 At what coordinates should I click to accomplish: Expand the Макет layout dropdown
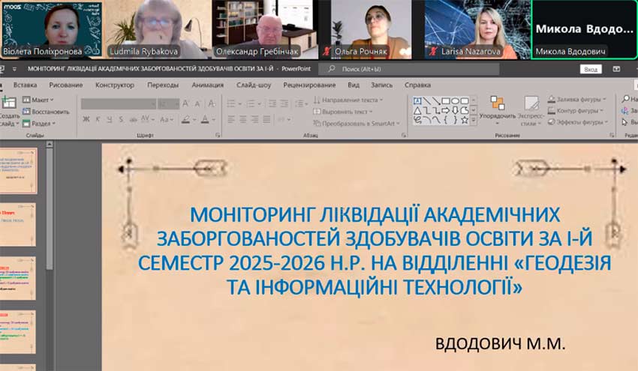[41, 100]
